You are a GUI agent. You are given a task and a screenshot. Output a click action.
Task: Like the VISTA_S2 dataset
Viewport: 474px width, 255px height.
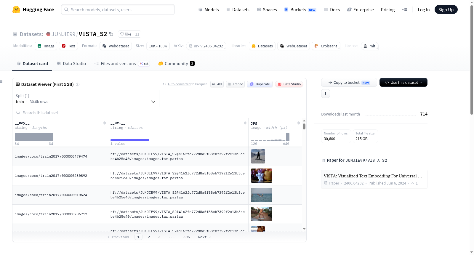pyautogui.click(x=126, y=34)
